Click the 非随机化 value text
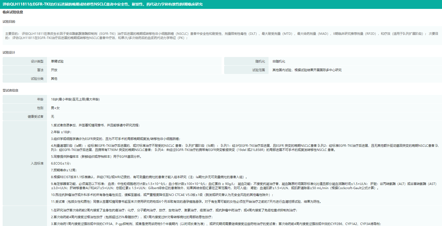 tap(279, 61)
